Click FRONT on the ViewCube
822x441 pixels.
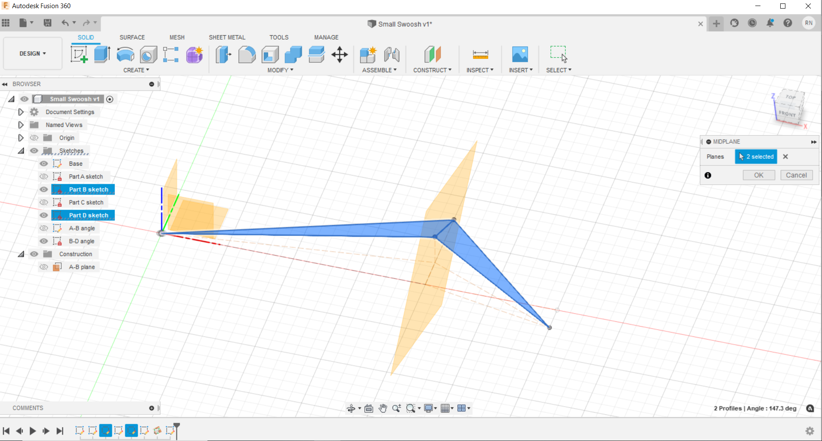point(786,114)
